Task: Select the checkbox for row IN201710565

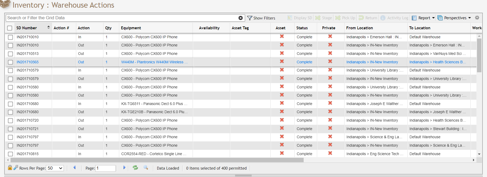Action: [10, 62]
